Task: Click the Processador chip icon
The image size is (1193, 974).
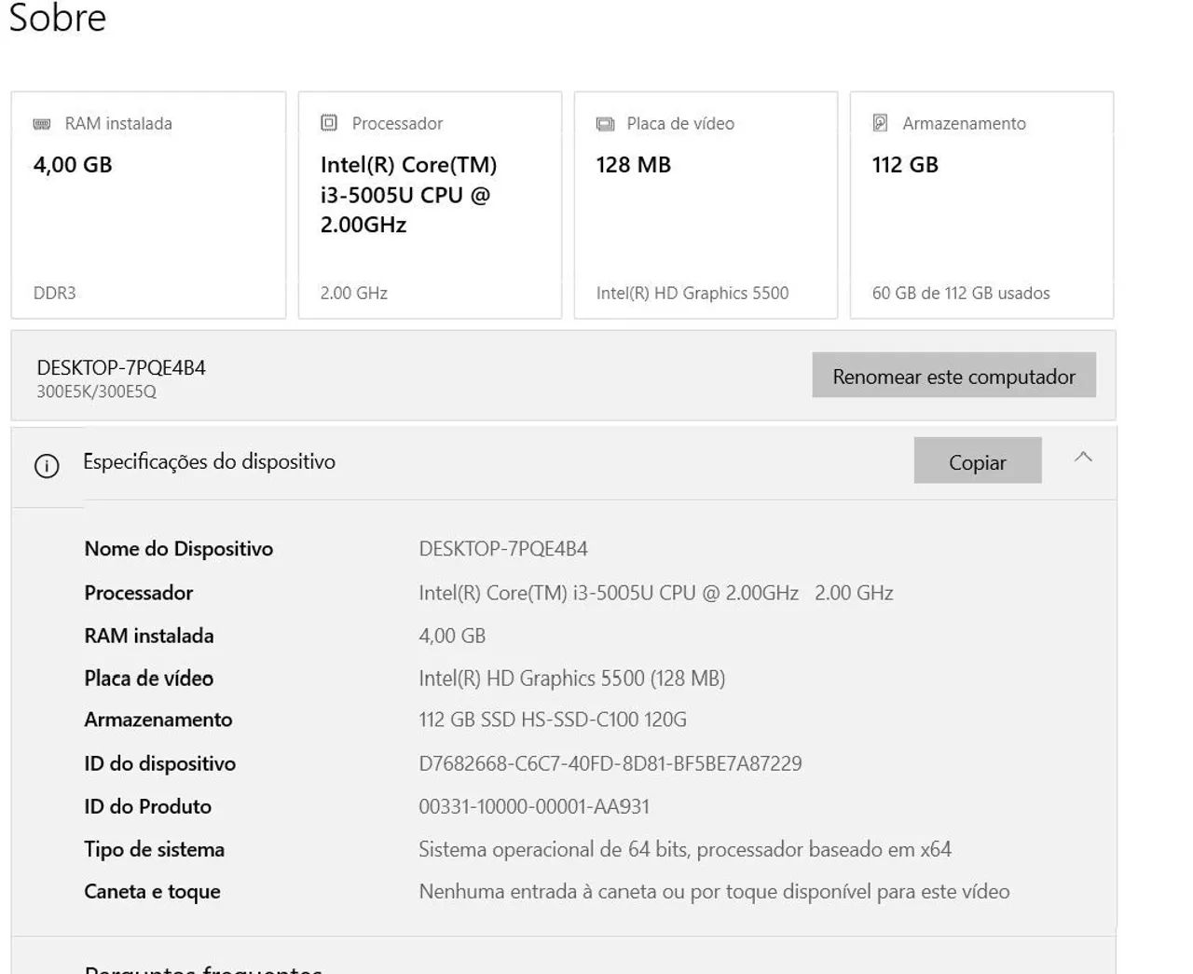Action: click(328, 121)
